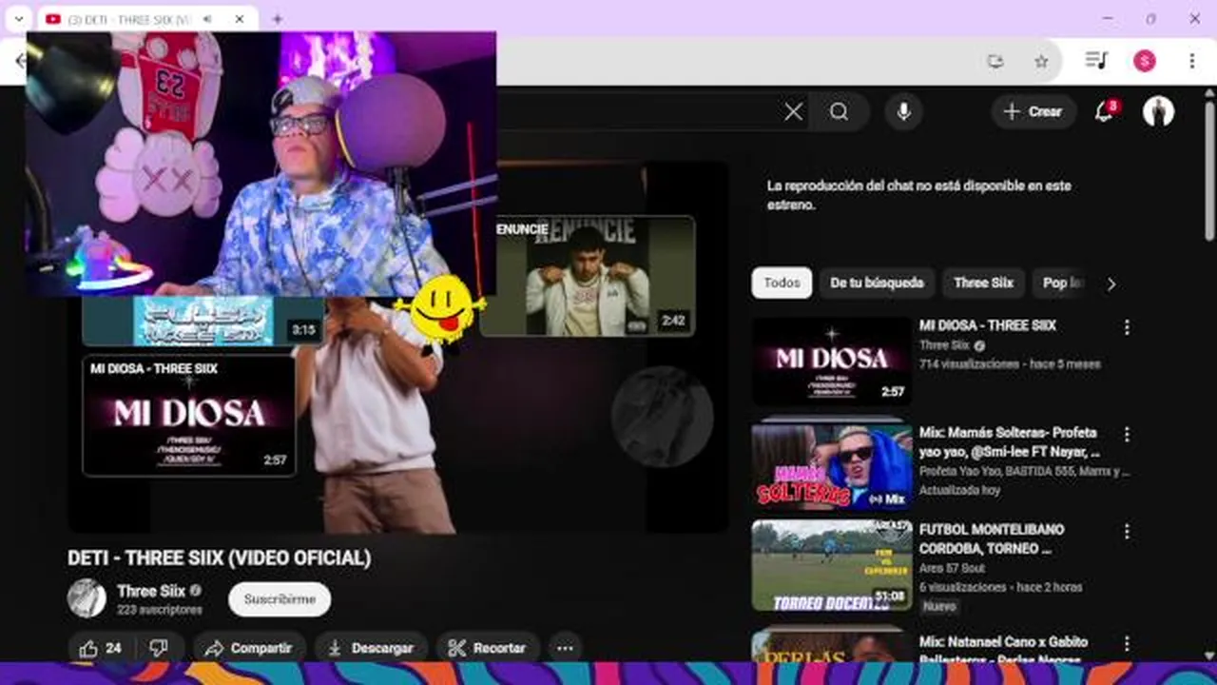The image size is (1217, 685).
Task: Open options for FUTBOL MONTELIBANO video
Action: tap(1127, 531)
